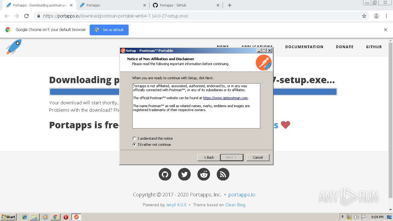Open media player from taskbar

[x=45, y=217]
